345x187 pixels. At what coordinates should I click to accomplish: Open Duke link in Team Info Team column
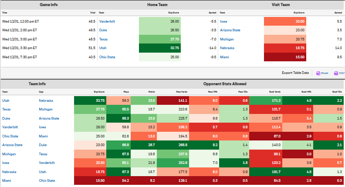point(6,118)
